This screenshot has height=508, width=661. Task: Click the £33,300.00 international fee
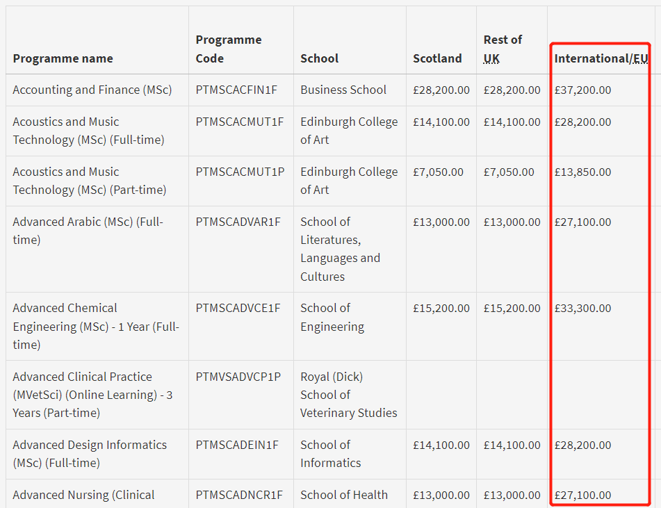point(582,308)
